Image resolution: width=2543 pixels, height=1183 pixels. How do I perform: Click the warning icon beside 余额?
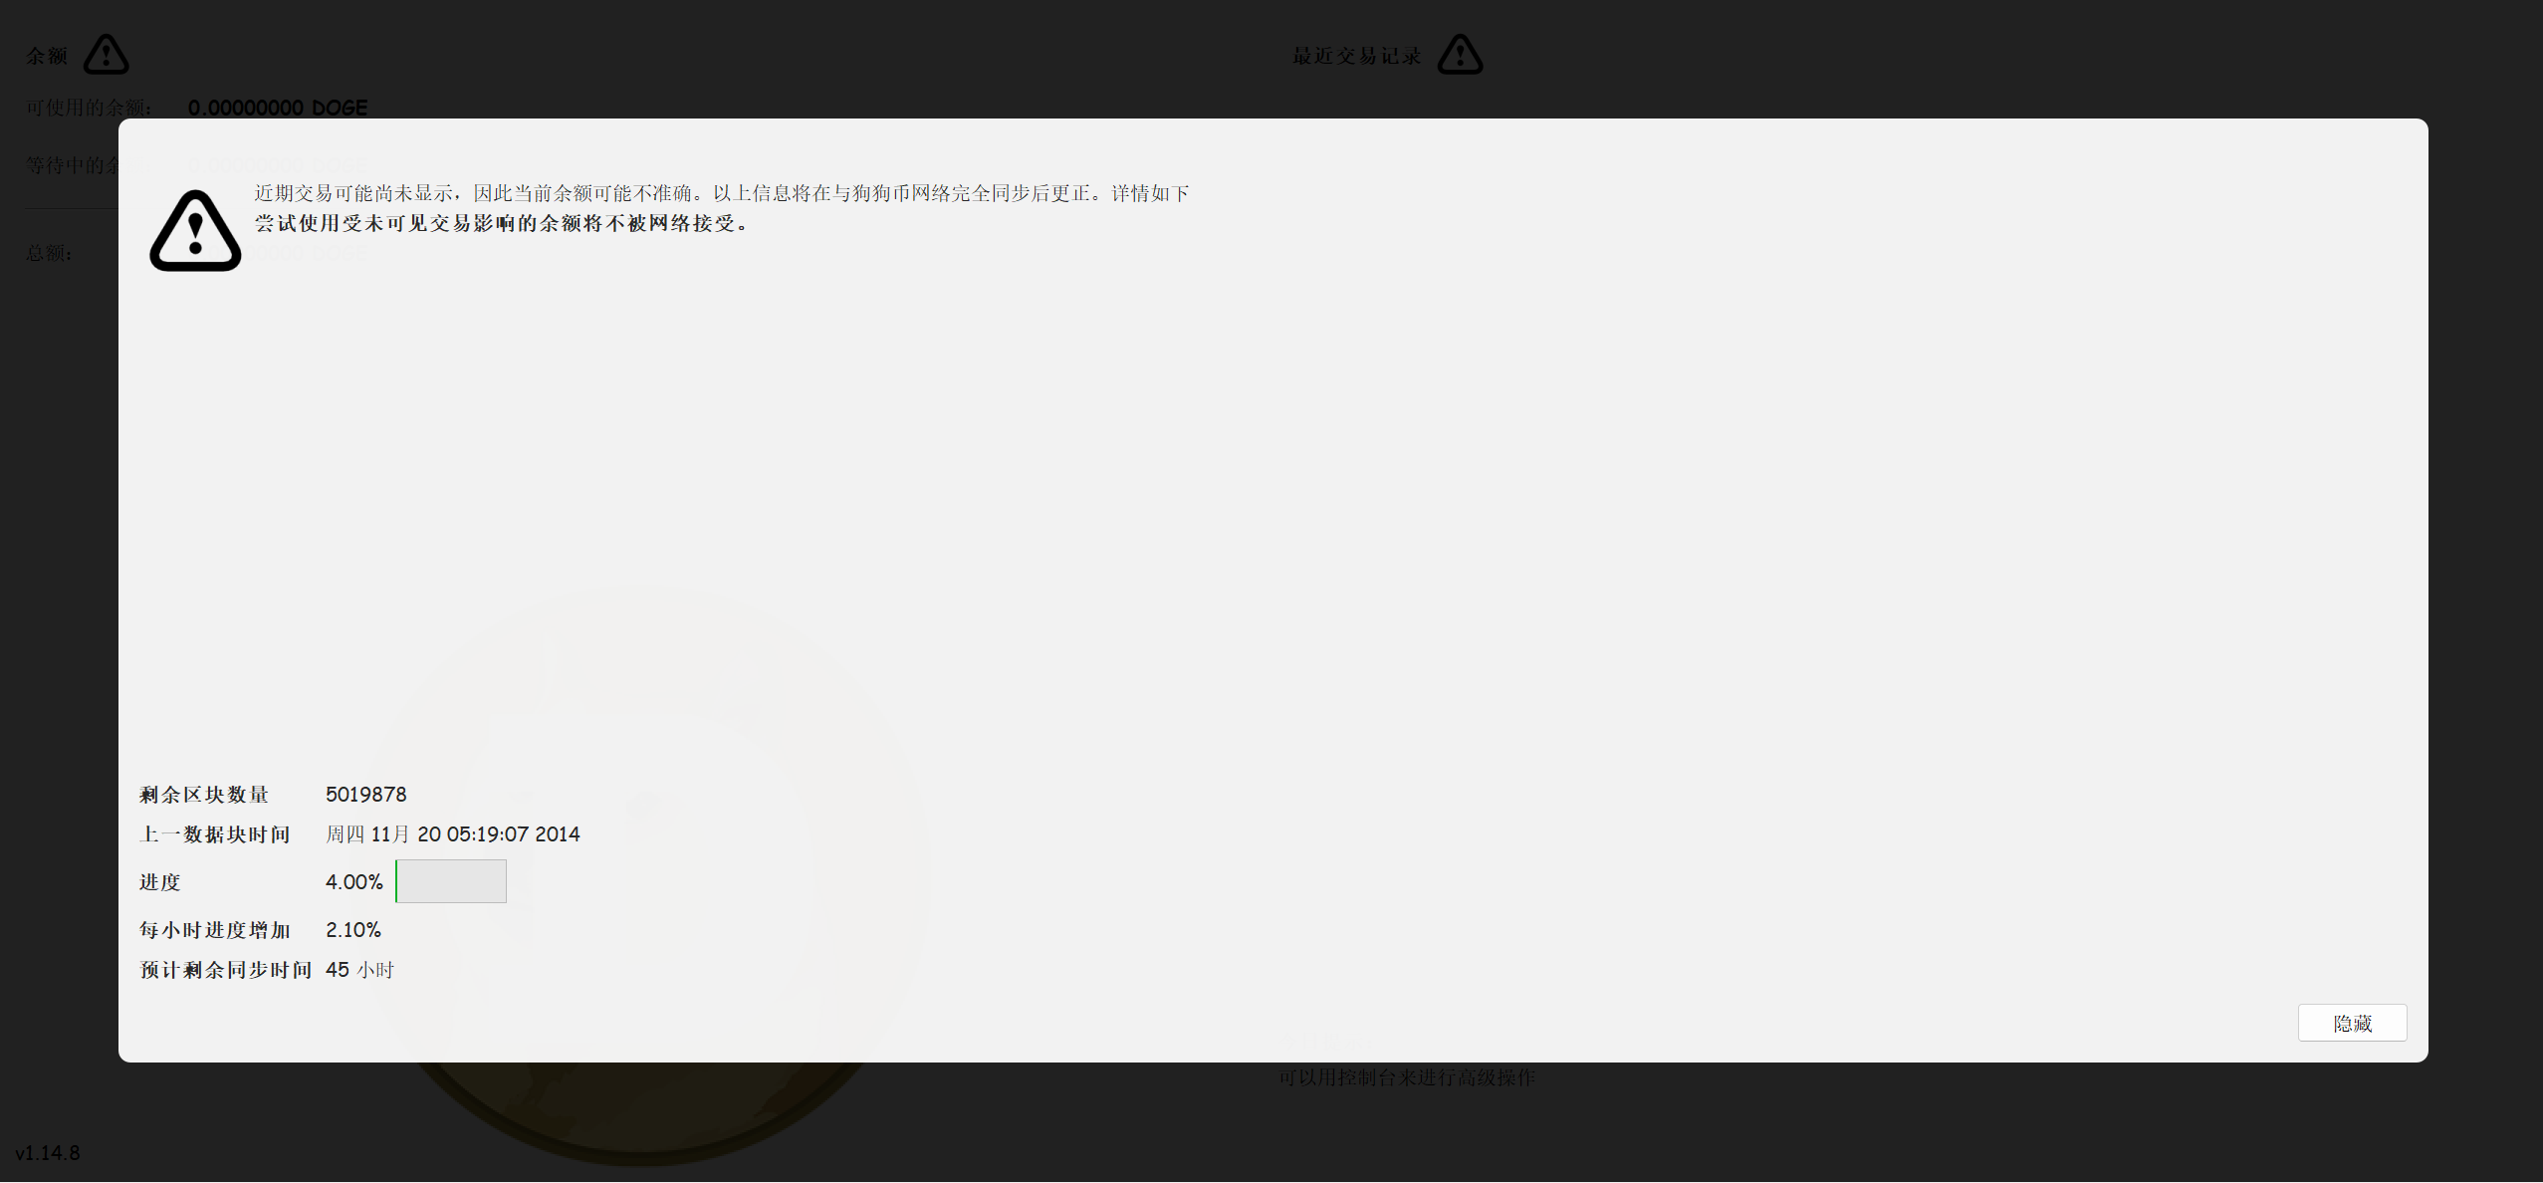(106, 55)
